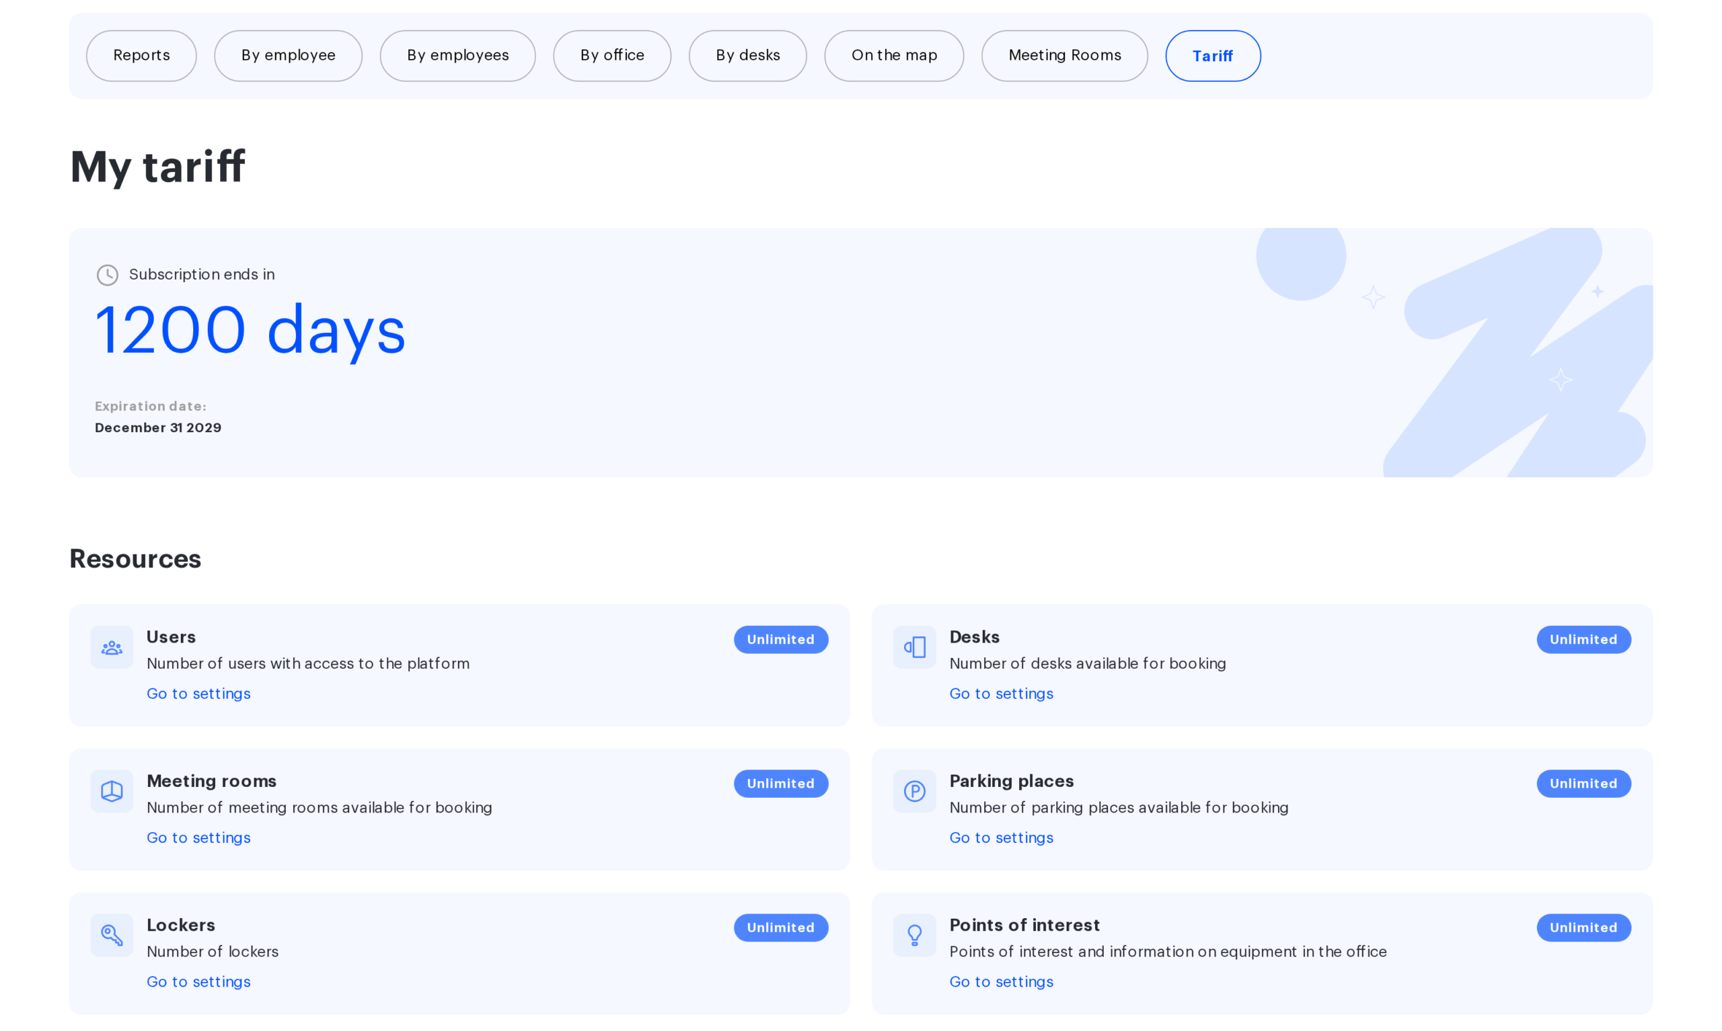Click the Lockers key icon
The image size is (1722, 1031).
coord(112,935)
